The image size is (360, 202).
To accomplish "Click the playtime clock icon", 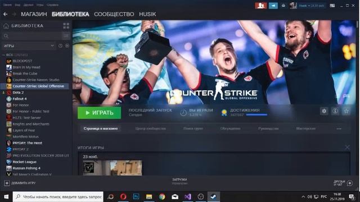I will tap(183, 113).
